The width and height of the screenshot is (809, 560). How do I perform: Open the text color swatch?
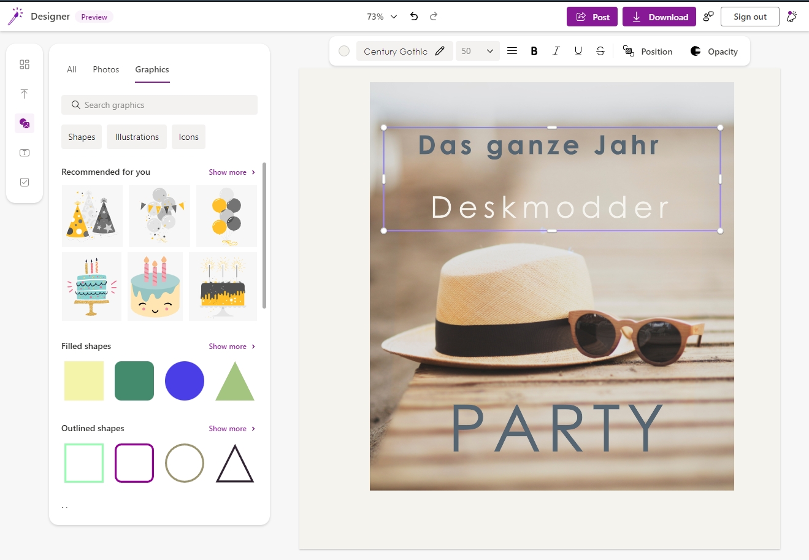pyautogui.click(x=344, y=51)
